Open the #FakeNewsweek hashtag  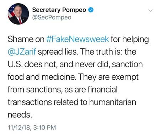click(x=78, y=39)
